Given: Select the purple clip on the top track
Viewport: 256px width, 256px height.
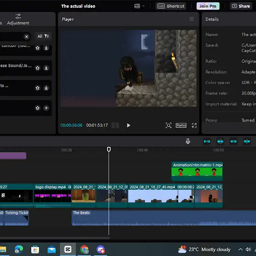Looking at the screenshot, I should tap(13, 155).
